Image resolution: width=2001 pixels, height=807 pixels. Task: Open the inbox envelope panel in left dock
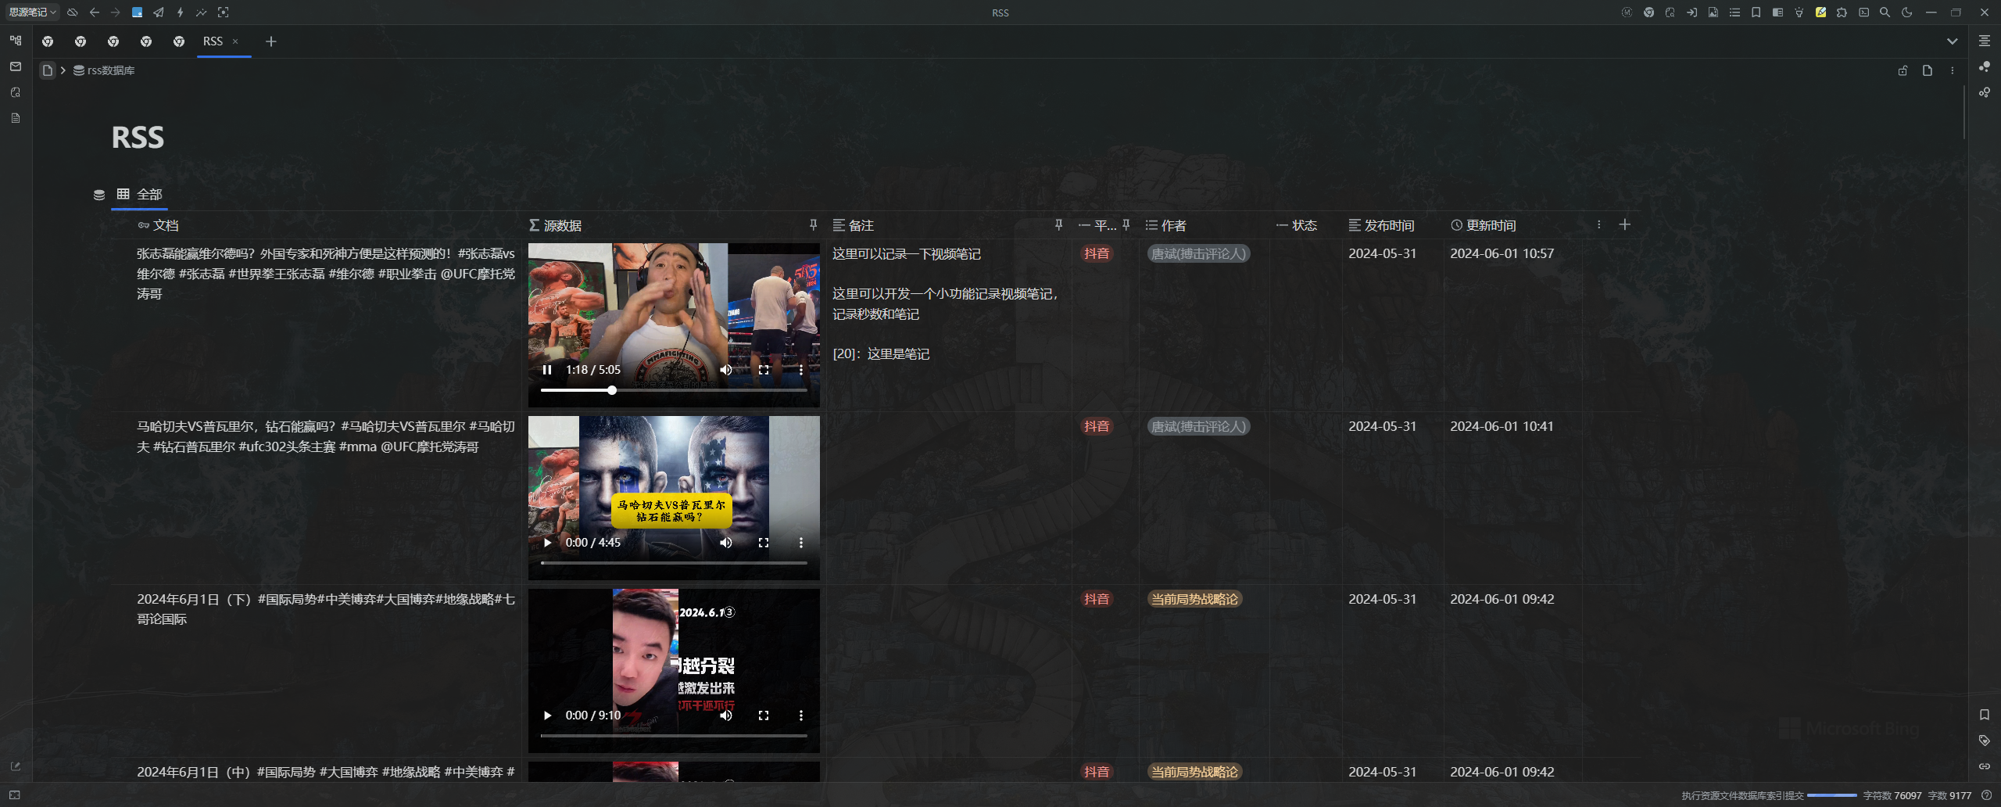click(16, 66)
